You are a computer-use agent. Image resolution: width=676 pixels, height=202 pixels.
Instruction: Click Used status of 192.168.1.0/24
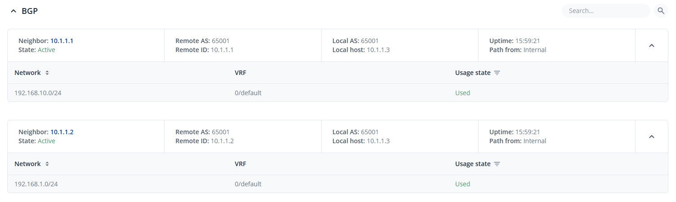point(462,184)
